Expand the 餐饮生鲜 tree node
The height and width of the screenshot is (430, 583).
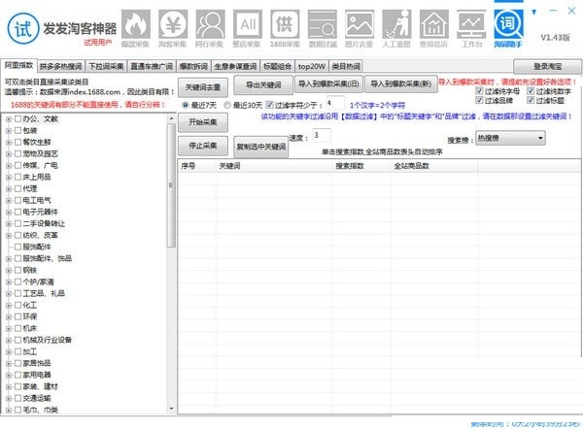tap(9, 143)
